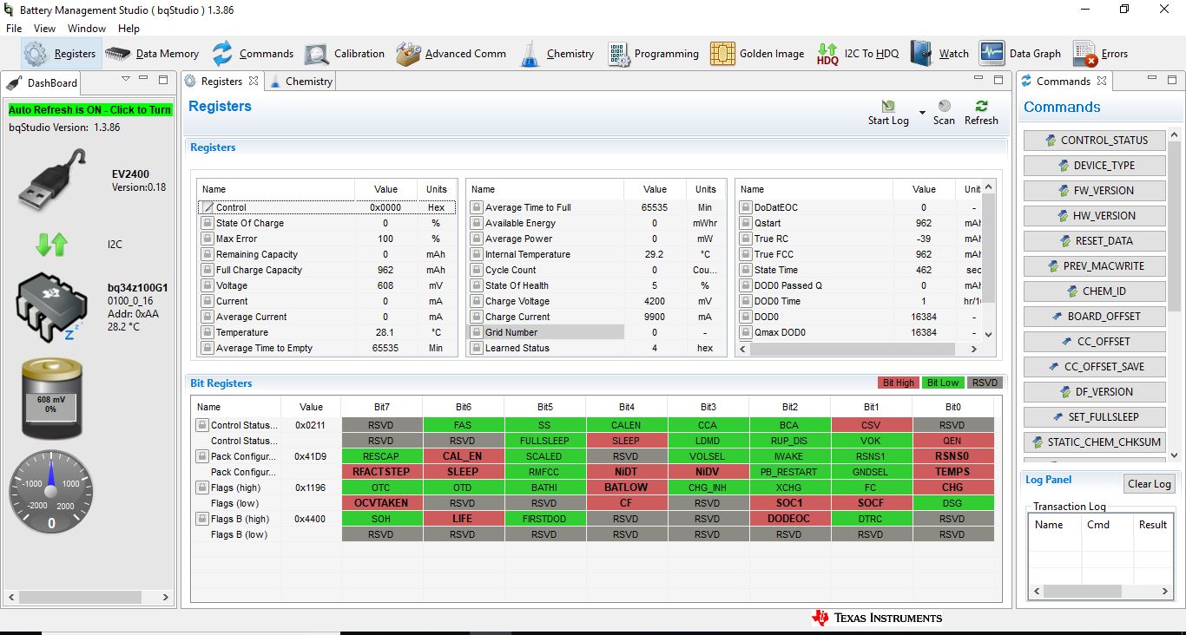
Task: Click the RSVD legend swatch
Action: (985, 383)
